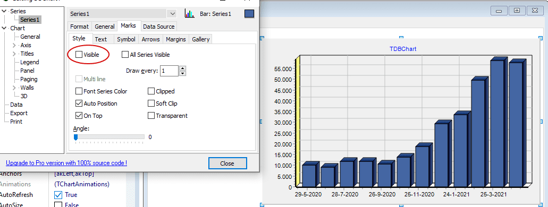Toggle the AutoRefresh True checkbox
Screen dimensions: 548x207
(58, 195)
